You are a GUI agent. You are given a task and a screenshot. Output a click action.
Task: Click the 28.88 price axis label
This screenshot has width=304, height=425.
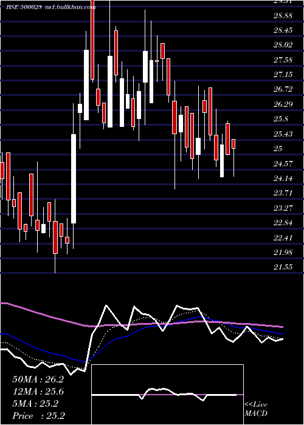283,15
